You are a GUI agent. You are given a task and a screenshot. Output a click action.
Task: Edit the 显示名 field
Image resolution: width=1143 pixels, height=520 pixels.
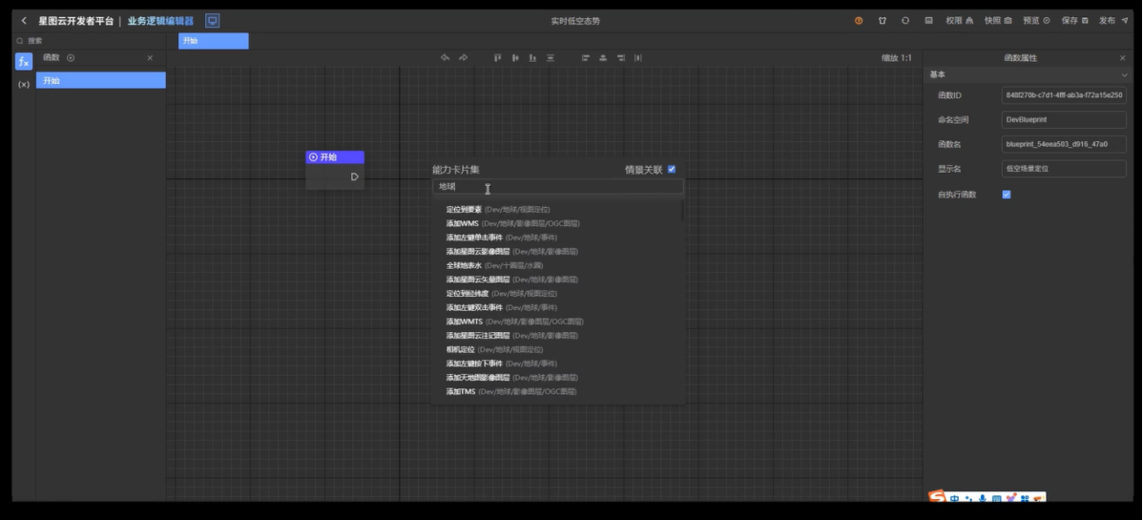[x=1064, y=169]
